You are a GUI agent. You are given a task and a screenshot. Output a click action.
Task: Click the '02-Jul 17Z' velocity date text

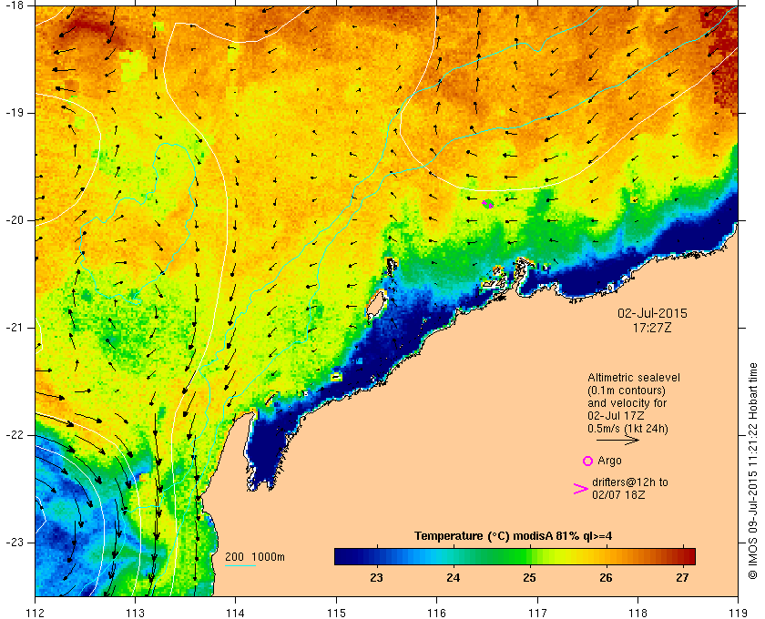[x=616, y=416]
